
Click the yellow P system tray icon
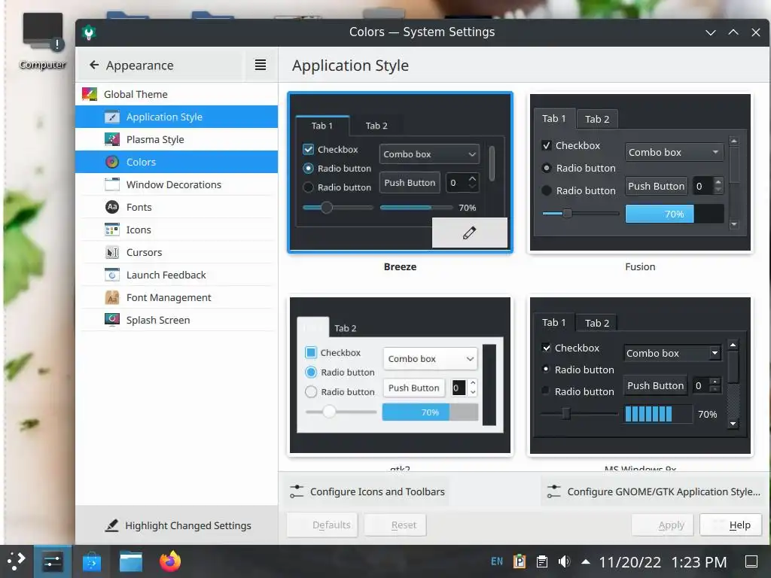coord(520,561)
